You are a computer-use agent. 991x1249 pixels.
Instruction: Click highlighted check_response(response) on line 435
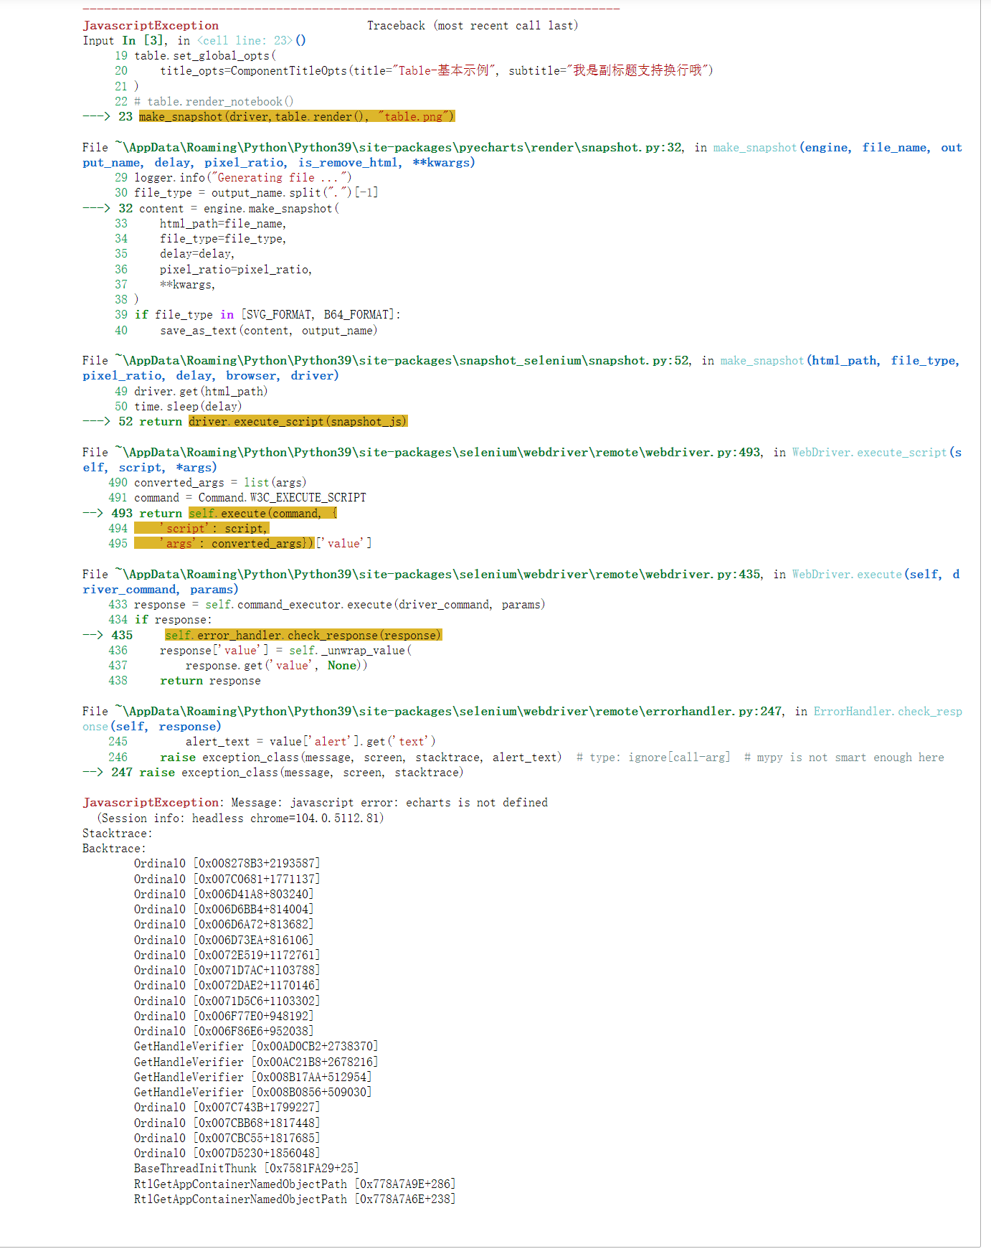pyautogui.click(x=303, y=636)
